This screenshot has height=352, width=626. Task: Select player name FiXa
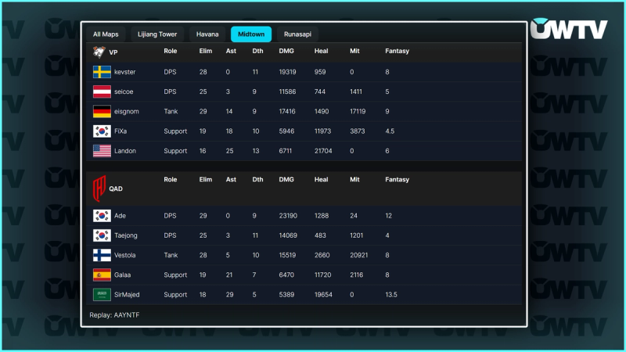[x=121, y=131]
